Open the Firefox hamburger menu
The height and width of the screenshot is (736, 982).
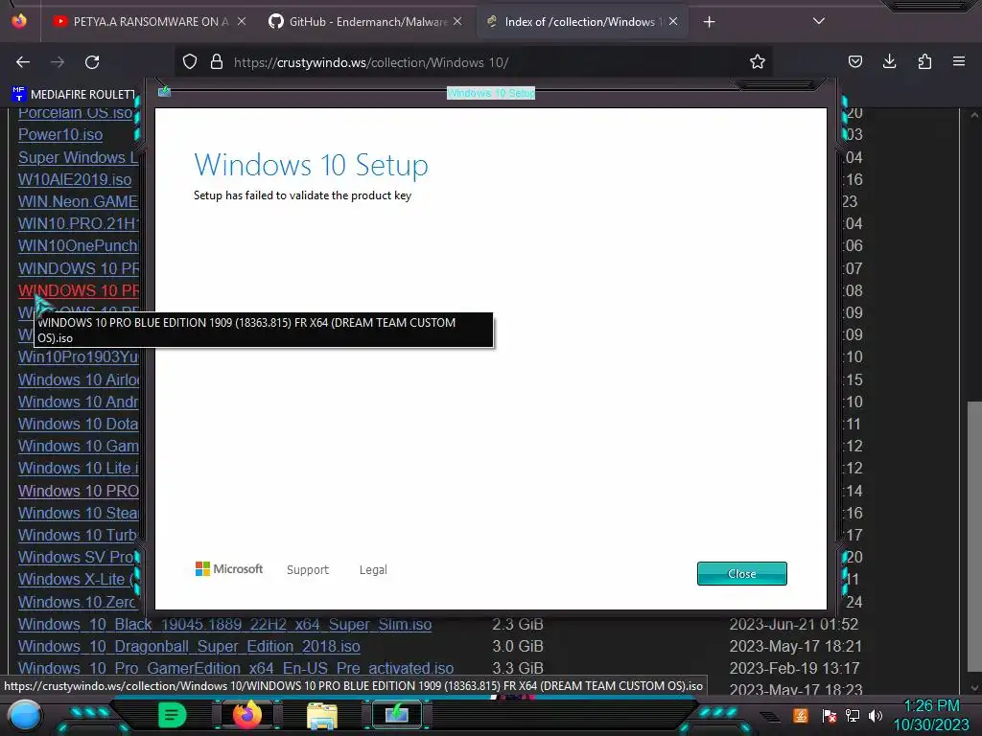pos(959,61)
